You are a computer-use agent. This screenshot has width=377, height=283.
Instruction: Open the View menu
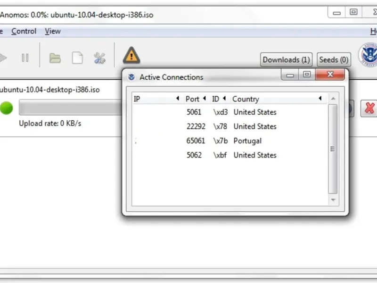pyautogui.click(x=53, y=31)
